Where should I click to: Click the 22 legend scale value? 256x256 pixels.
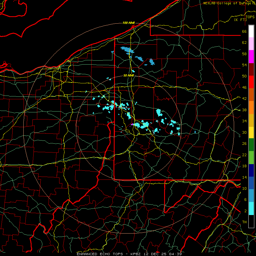click(244, 155)
